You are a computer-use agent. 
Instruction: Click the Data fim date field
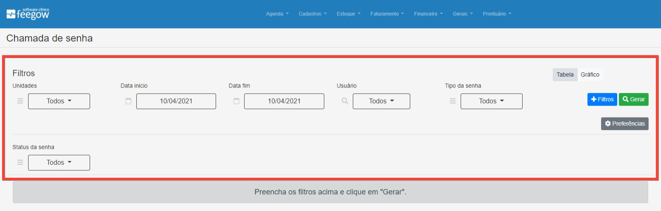(x=284, y=101)
